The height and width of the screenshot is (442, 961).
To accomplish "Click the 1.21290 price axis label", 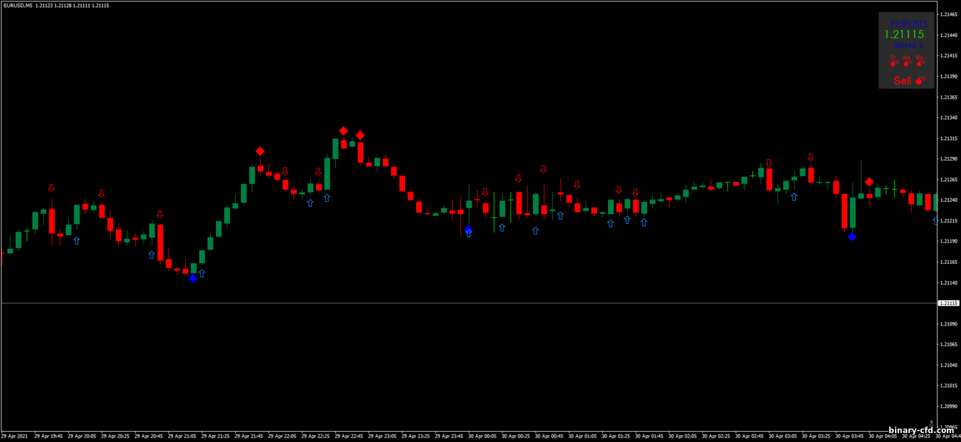I will click(x=949, y=158).
